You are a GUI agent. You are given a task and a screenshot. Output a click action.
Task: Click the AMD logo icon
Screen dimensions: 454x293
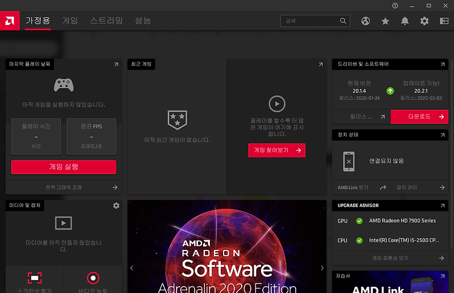(10, 20)
